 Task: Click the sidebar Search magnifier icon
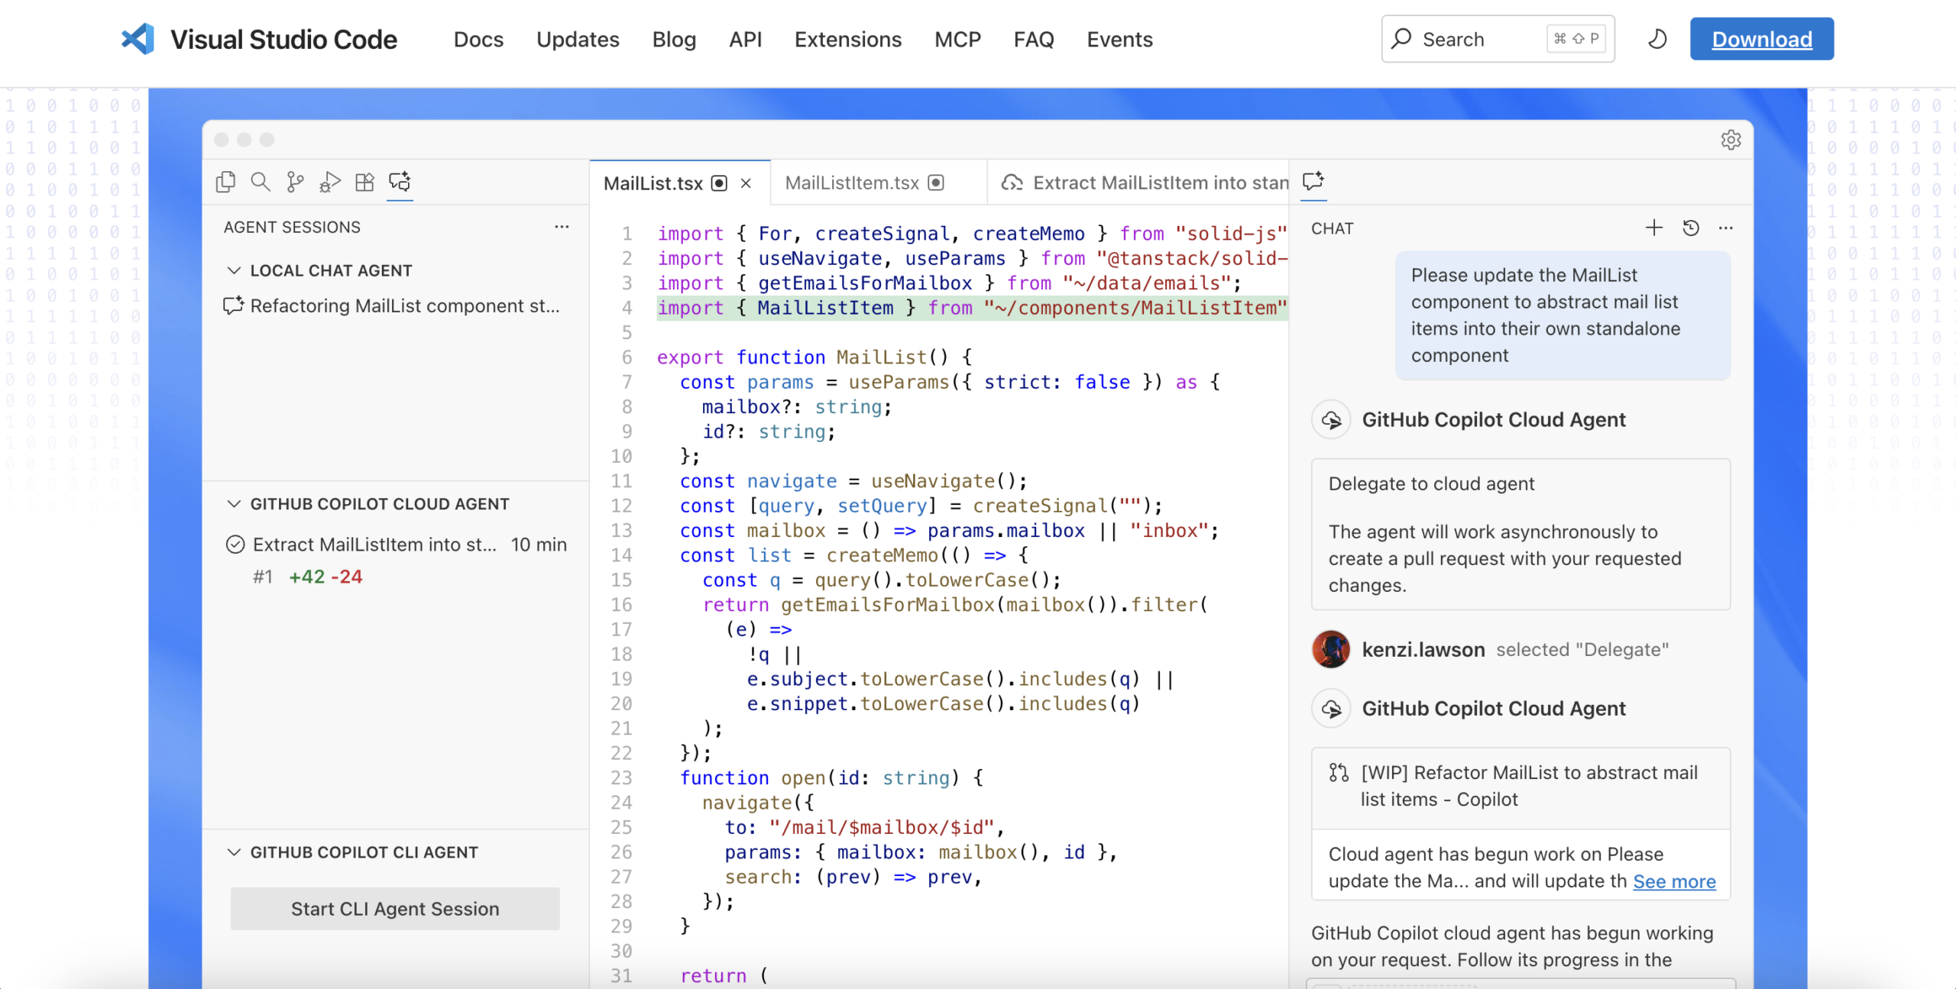261,182
